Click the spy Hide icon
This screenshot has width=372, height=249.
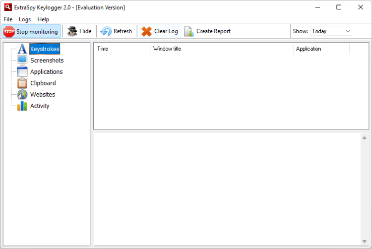(72, 31)
